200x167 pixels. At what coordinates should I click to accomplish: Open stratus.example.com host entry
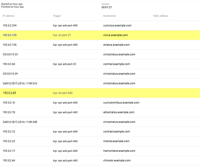(116, 45)
